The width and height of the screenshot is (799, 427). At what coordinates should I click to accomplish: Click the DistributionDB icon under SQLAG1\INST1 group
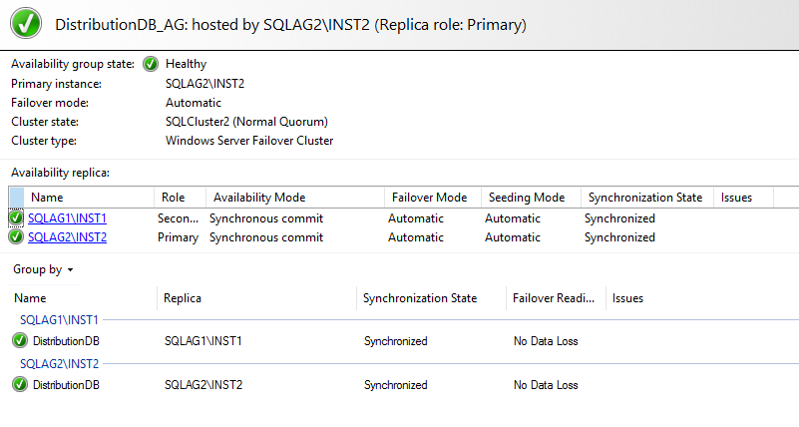(x=20, y=341)
